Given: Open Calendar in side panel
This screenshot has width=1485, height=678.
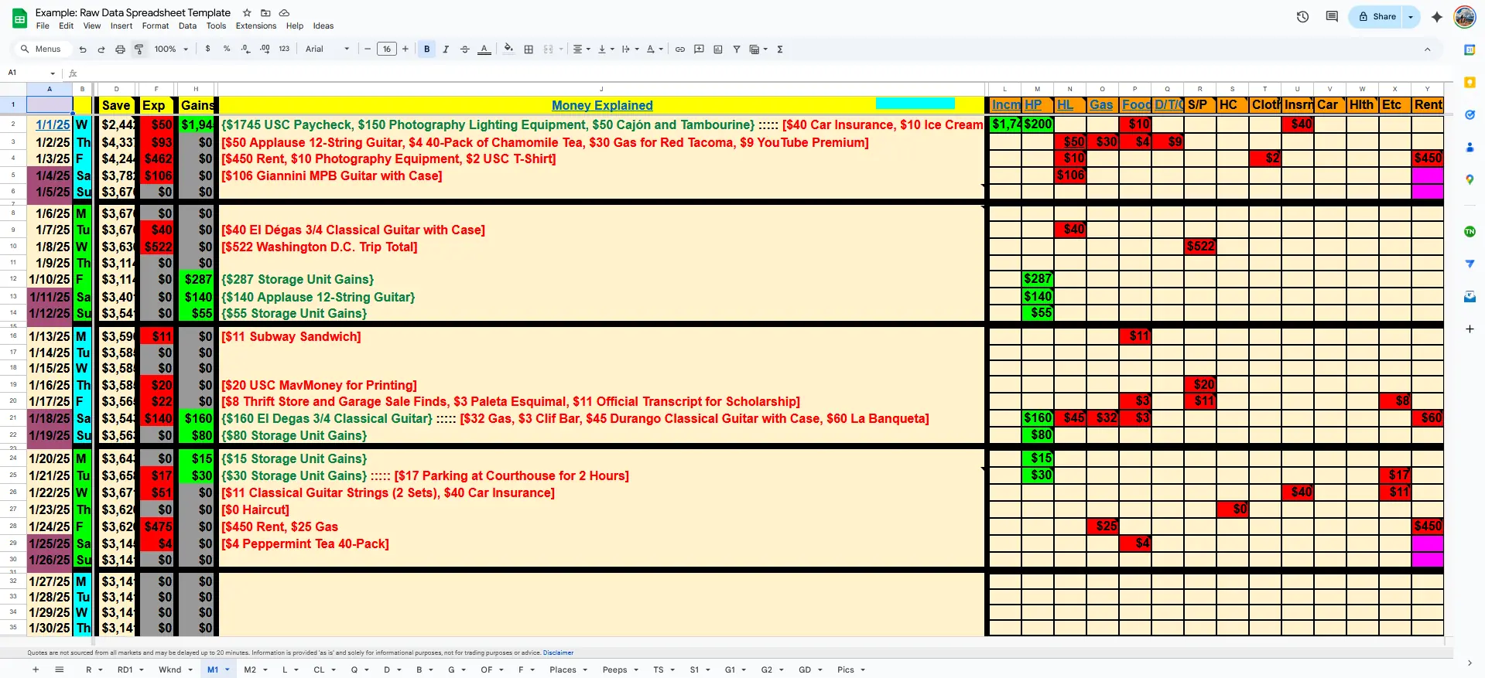Looking at the screenshot, I should (1470, 49).
